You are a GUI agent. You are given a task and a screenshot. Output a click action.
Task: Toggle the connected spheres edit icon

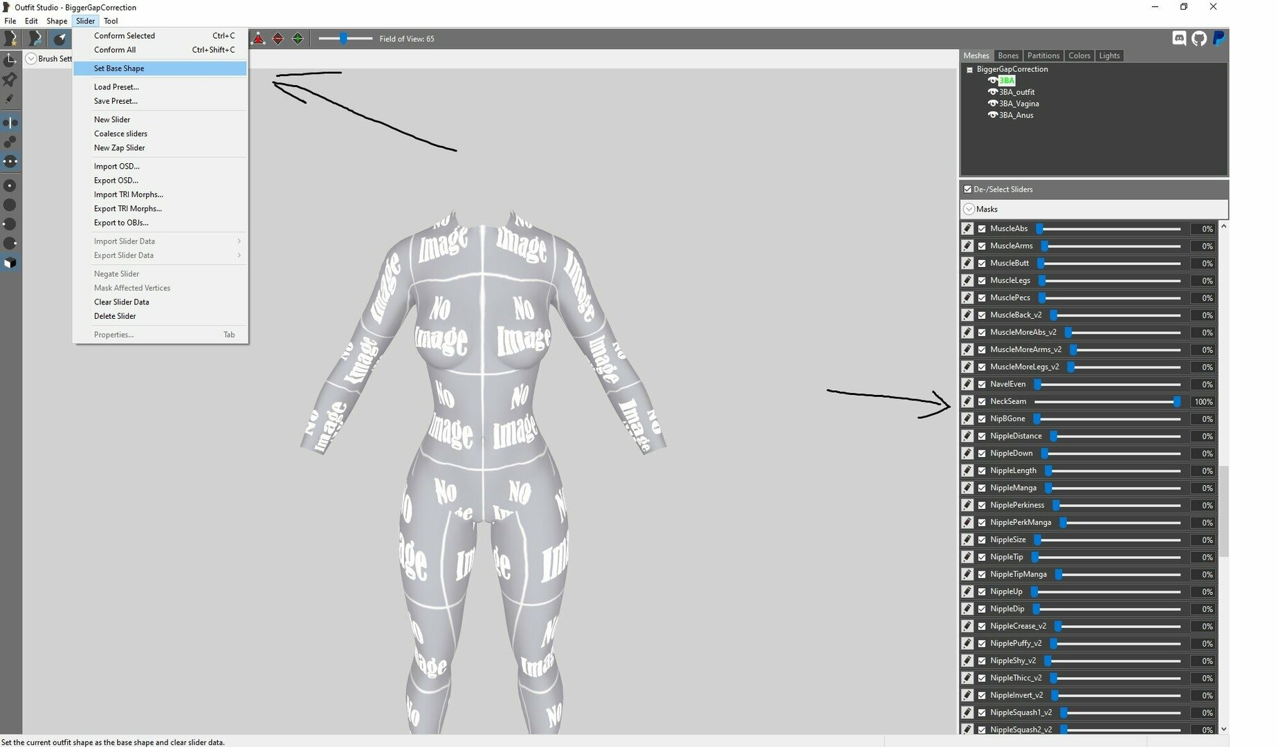coord(10,142)
